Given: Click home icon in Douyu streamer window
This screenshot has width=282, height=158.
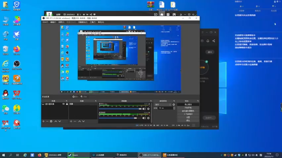Looking at the screenshot, I should pos(162,14).
